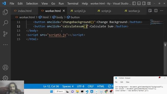This screenshot has height=94, width=167.
Task: Click the Visual Studio Code logo icon
Action: (4, 3)
